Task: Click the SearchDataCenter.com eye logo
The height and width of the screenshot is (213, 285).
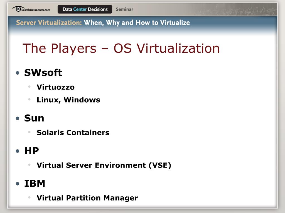Action: (31, 9)
